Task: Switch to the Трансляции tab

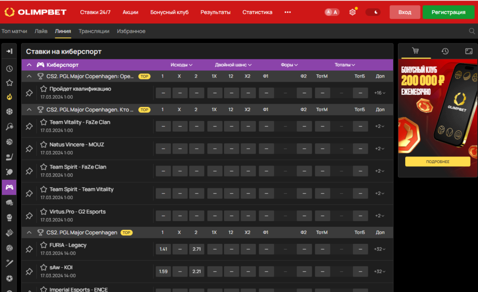Action: click(94, 31)
